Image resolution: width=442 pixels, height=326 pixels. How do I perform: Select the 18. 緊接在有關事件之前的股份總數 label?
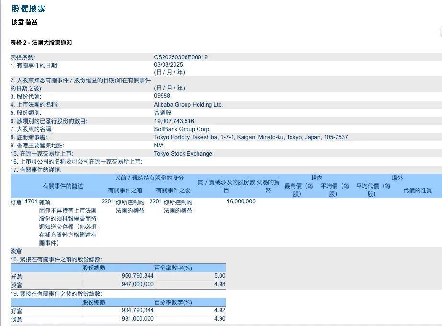[x=56, y=259]
